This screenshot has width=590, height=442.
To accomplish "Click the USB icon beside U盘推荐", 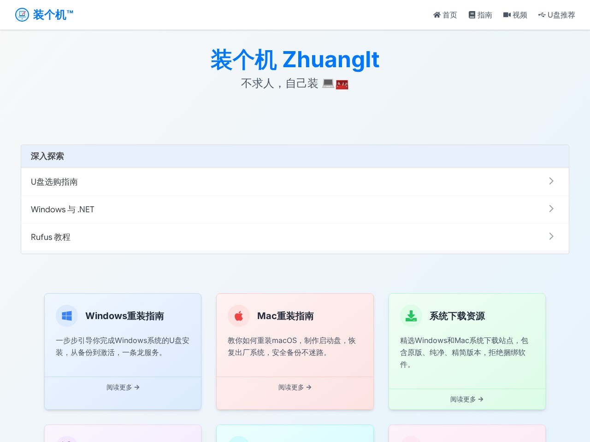I will pos(542,15).
